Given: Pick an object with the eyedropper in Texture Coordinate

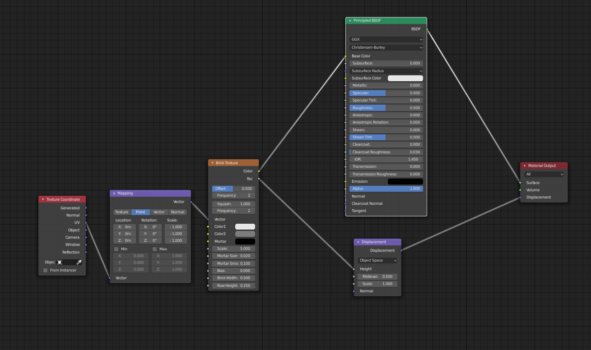Looking at the screenshot, I should pyautogui.click(x=78, y=262).
